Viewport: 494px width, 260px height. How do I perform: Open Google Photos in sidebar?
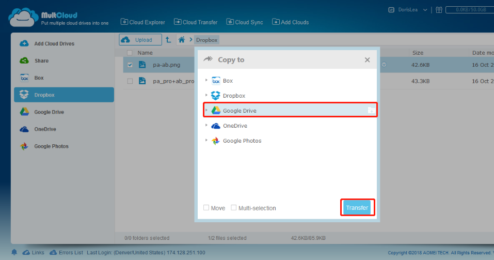(x=64, y=146)
